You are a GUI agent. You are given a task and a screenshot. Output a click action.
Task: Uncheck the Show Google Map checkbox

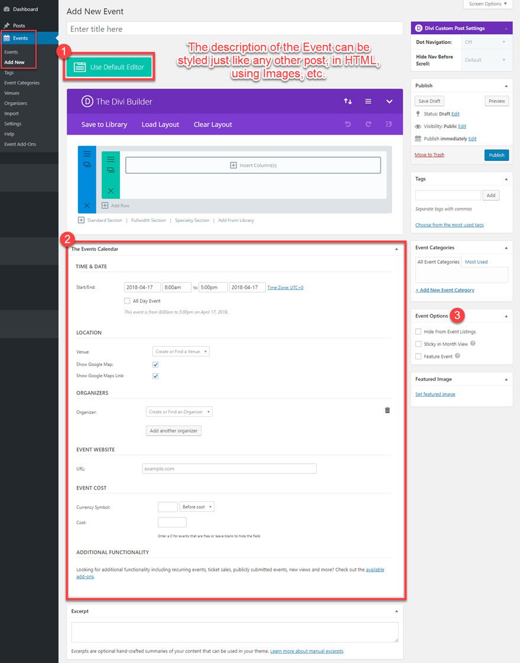click(x=155, y=365)
